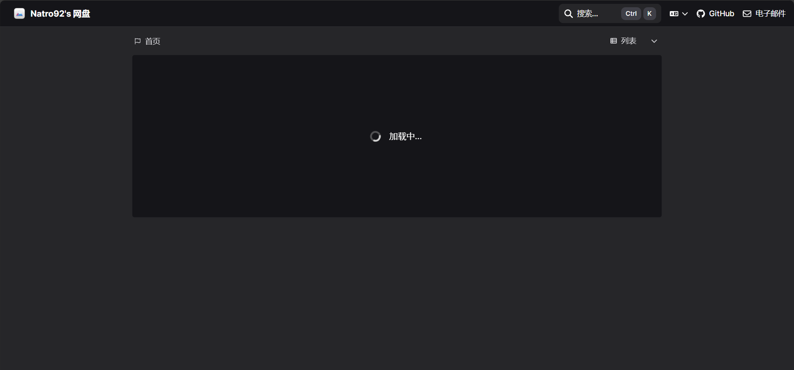
Task: Expand the 列表 layout chevron
Action: pos(654,41)
